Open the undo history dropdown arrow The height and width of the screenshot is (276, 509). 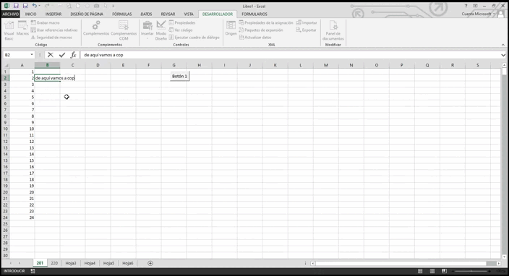point(39,6)
